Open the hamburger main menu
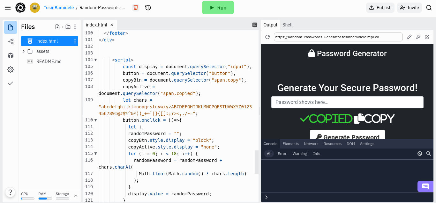The image size is (436, 203). point(8,8)
